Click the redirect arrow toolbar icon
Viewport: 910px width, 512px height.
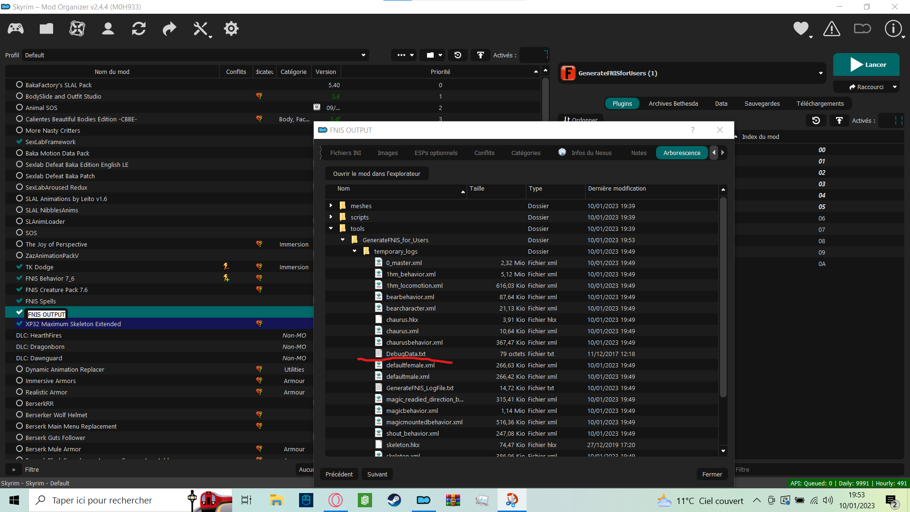click(169, 29)
